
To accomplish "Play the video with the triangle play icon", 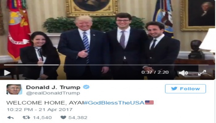I will click(x=7, y=73).
